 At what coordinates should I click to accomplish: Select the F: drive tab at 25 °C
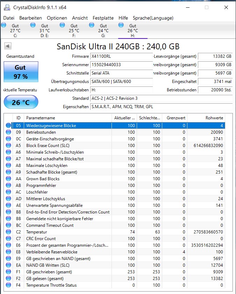(74, 30)
